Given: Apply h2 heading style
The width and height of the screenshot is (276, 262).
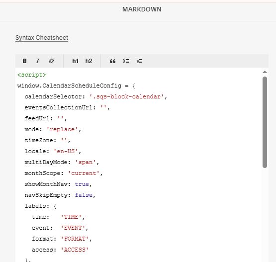Looking at the screenshot, I should pos(89,61).
